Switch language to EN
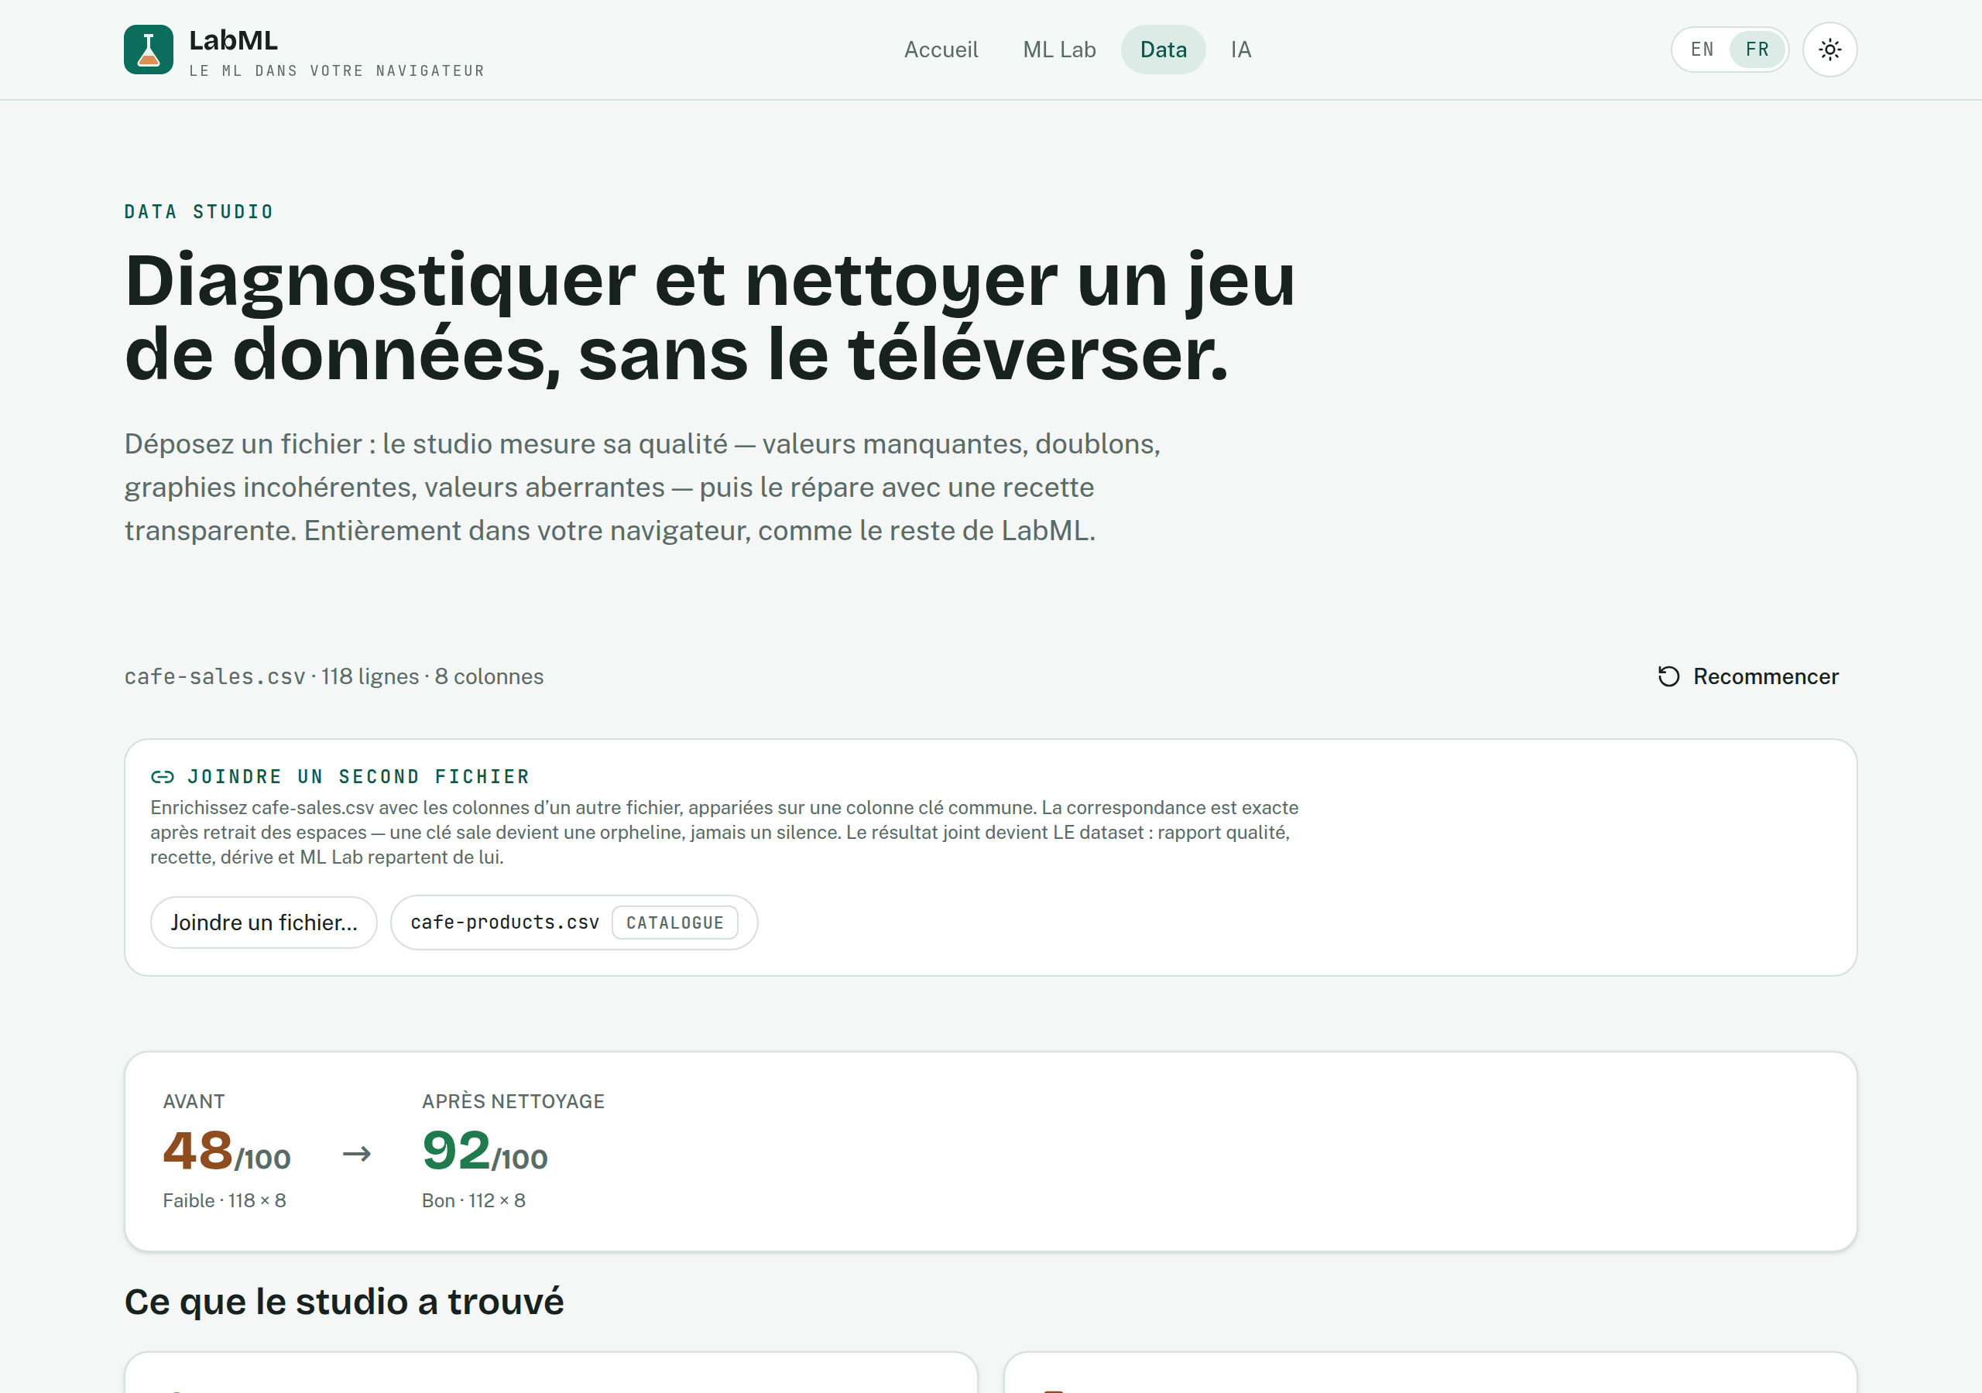Screen dimensions: 1982x1393 click(1702, 50)
